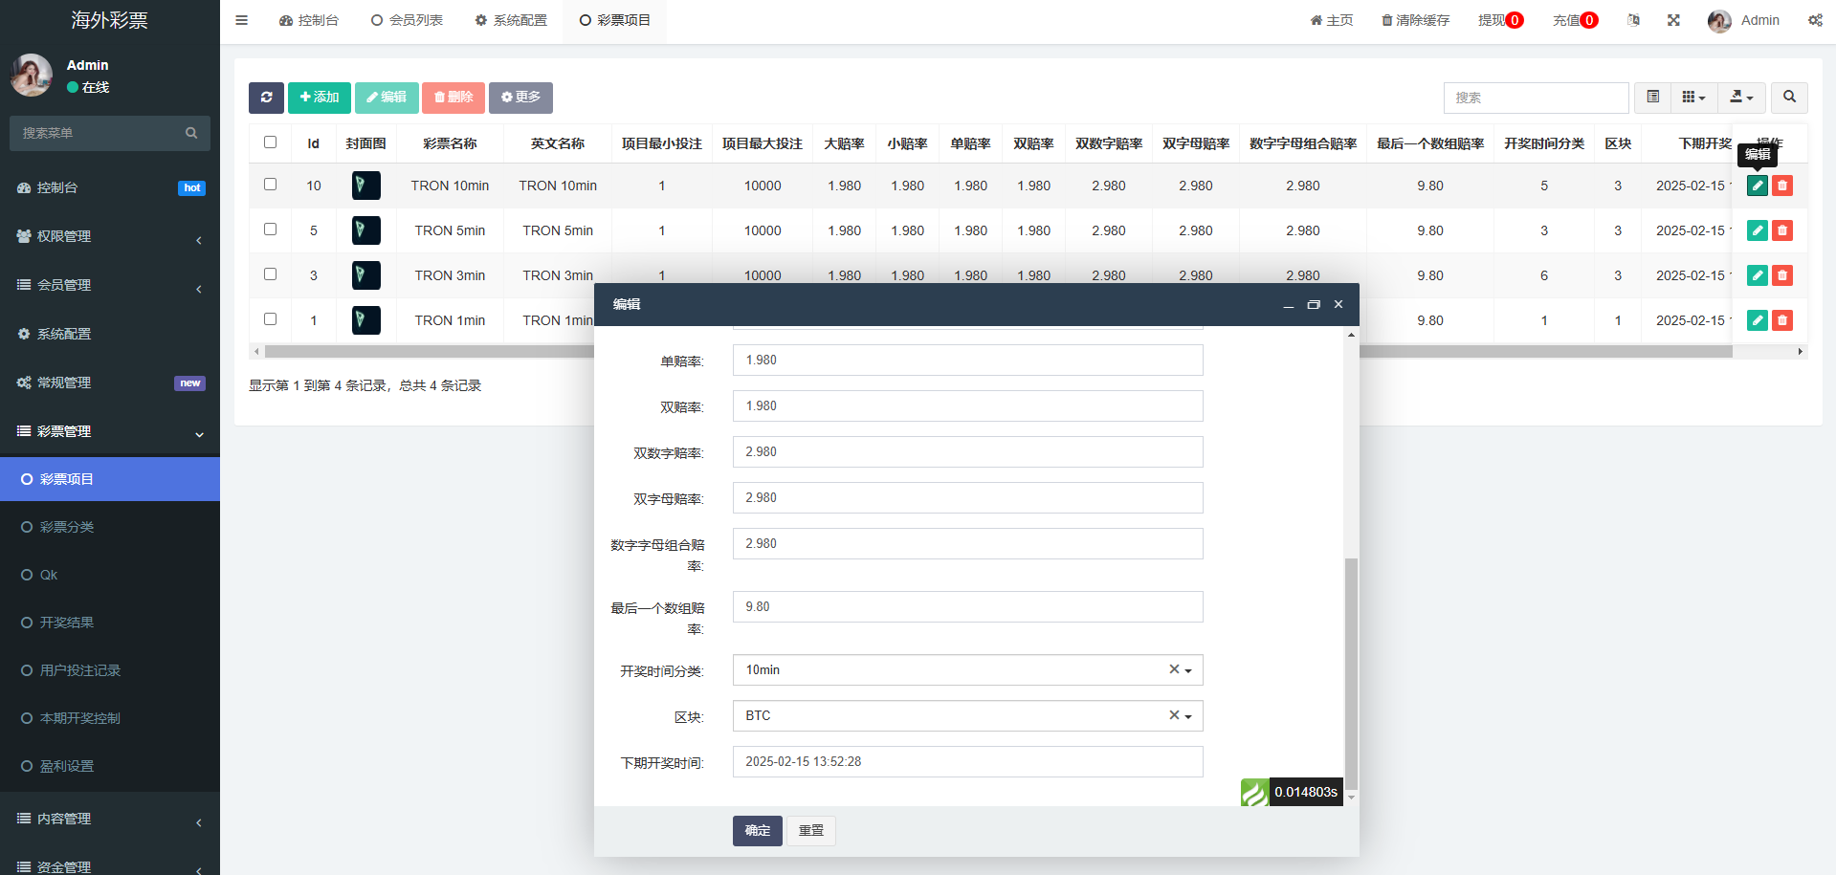
Task: Click the 重置 reset button
Action: coord(811,831)
